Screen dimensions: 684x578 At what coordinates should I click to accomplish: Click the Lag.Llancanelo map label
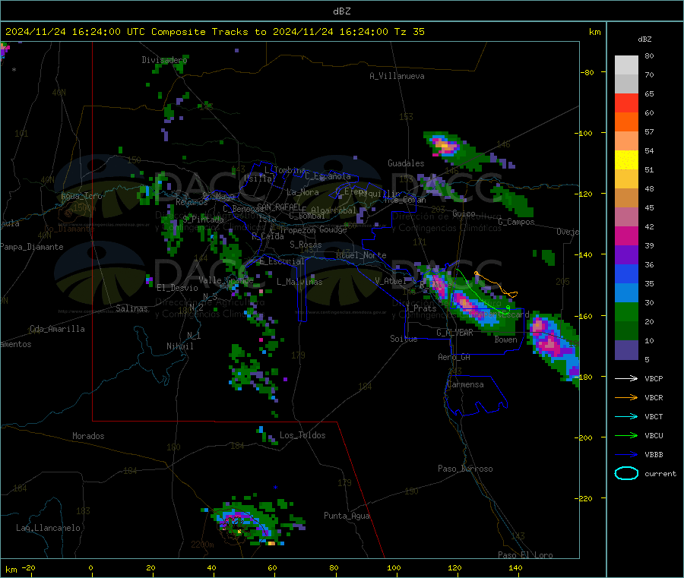(x=49, y=528)
